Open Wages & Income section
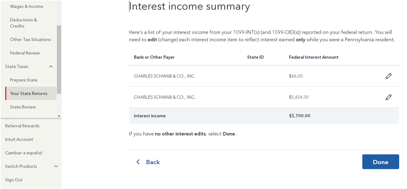Image resolution: width=407 pixels, height=189 pixels. [26, 6]
